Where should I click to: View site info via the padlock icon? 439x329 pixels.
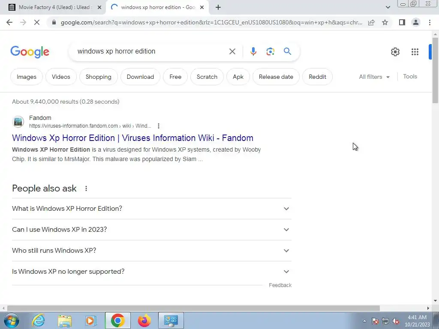point(54,22)
